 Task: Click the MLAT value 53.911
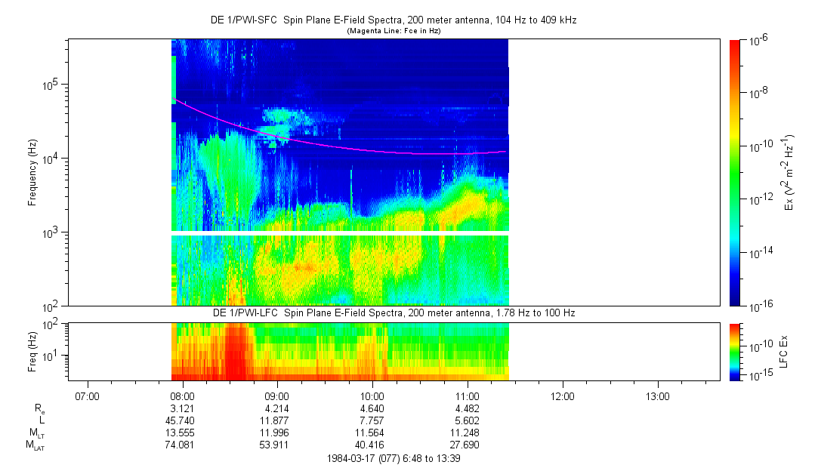[274, 445]
